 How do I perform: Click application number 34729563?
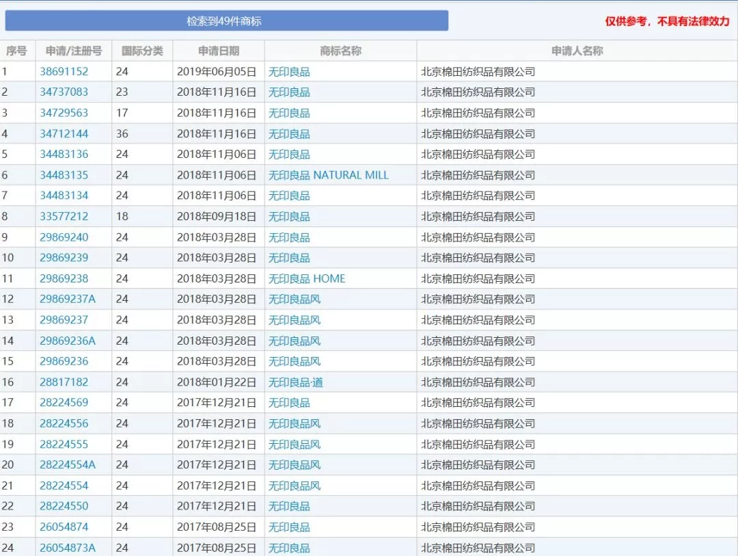64,113
